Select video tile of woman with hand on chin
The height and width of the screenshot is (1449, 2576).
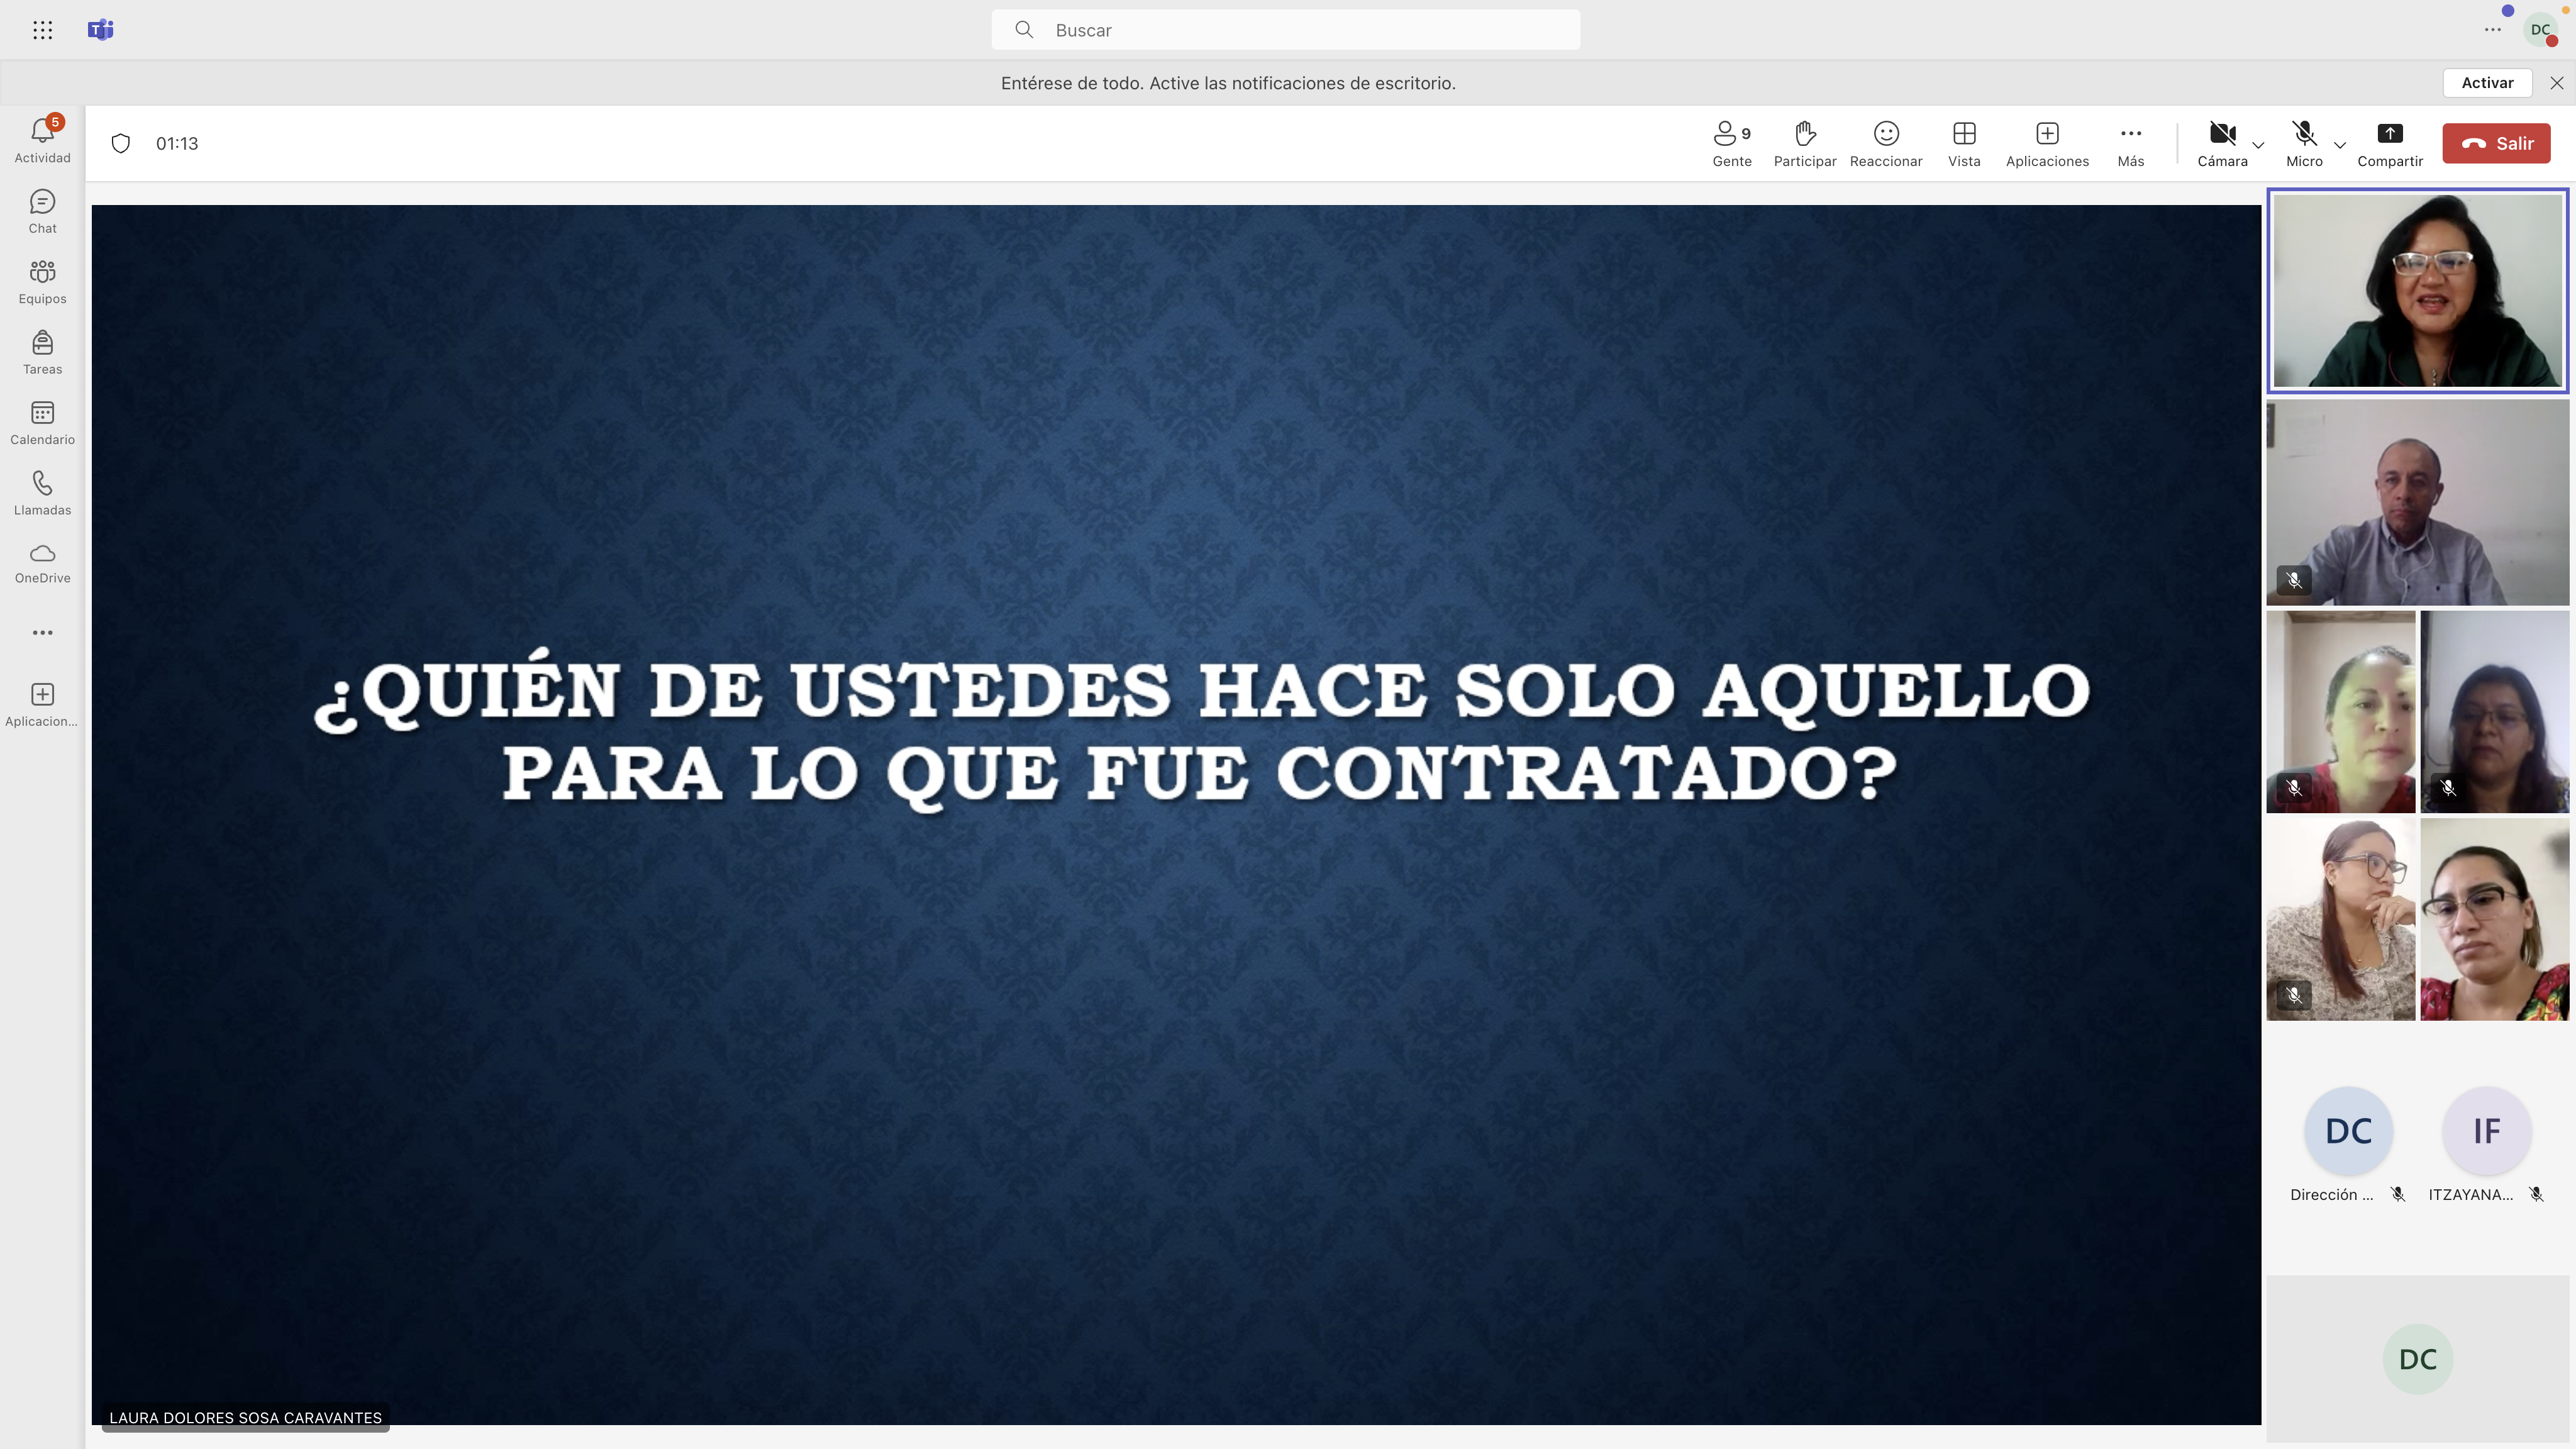pyautogui.click(x=2340, y=919)
